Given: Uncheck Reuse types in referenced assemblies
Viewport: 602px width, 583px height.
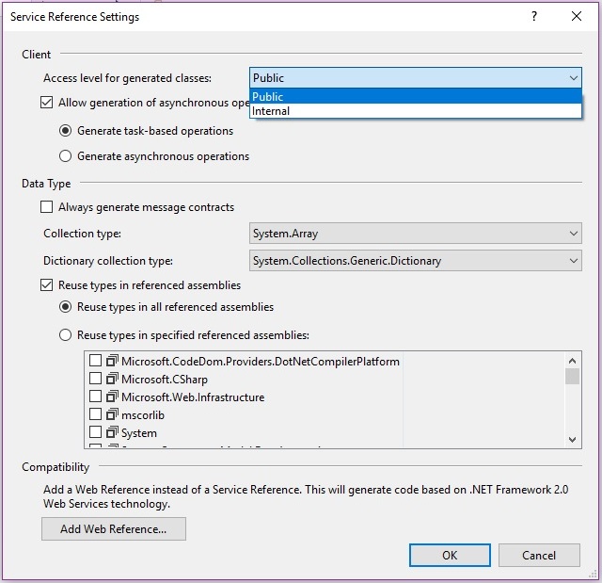Looking at the screenshot, I should click(x=48, y=285).
